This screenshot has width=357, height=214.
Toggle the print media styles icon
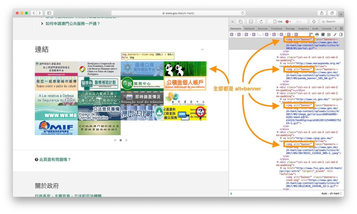click(x=317, y=34)
